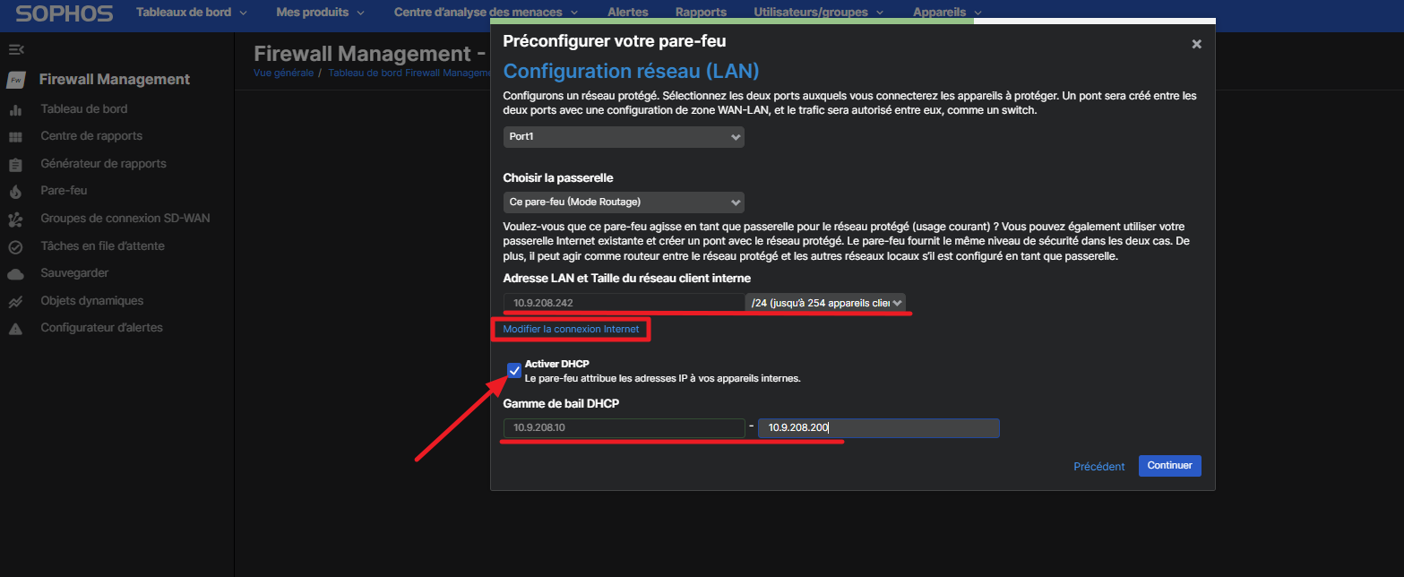Open Centre de rapports in sidebar
Image resolution: width=1404 pixels, height=577 pixels.
pos(91,136)
